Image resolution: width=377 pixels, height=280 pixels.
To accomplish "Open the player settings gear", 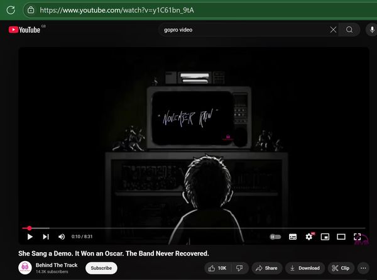I will [x=309, y=237].
